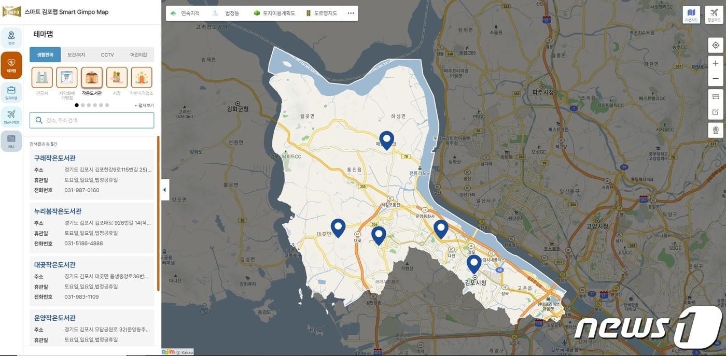Collapse the left side panel arrow
Image resolution: width=726 pixels, height=356 pixels.
(x=164, y=190)
